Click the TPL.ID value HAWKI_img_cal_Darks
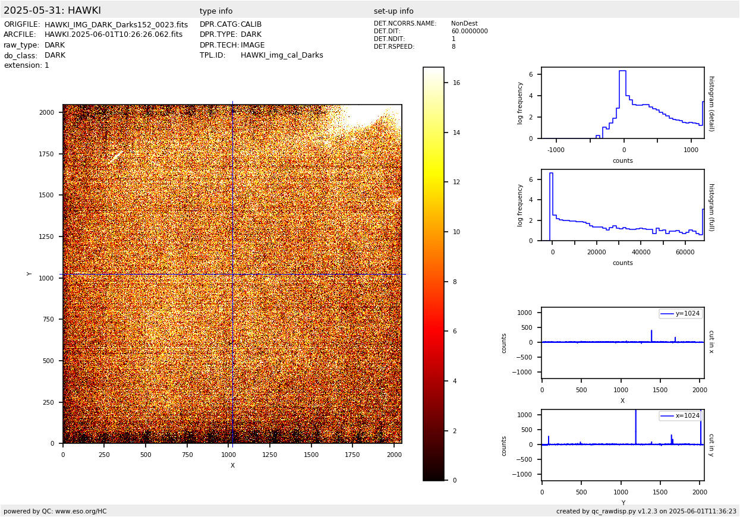 coord(282,55)
